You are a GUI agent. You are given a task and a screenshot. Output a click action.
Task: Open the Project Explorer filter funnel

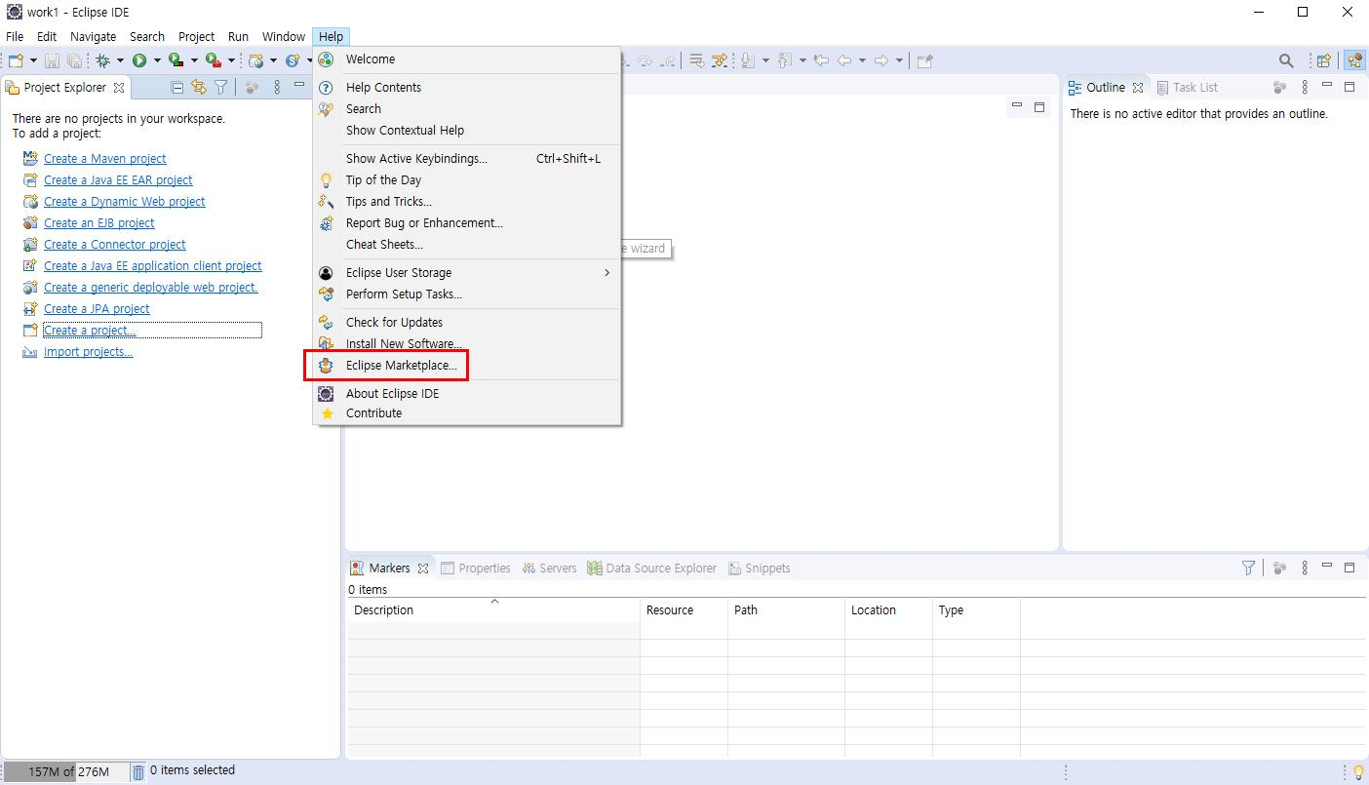pyautogui.click(x=221, y=88)
